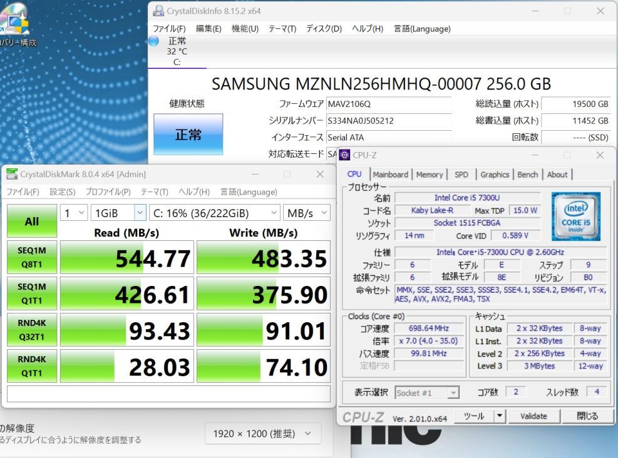The width and height of the screenshot is (618, 458).
Task: Click the 閉じる button in CPU-Z
Action: click(x=587, y=416)
